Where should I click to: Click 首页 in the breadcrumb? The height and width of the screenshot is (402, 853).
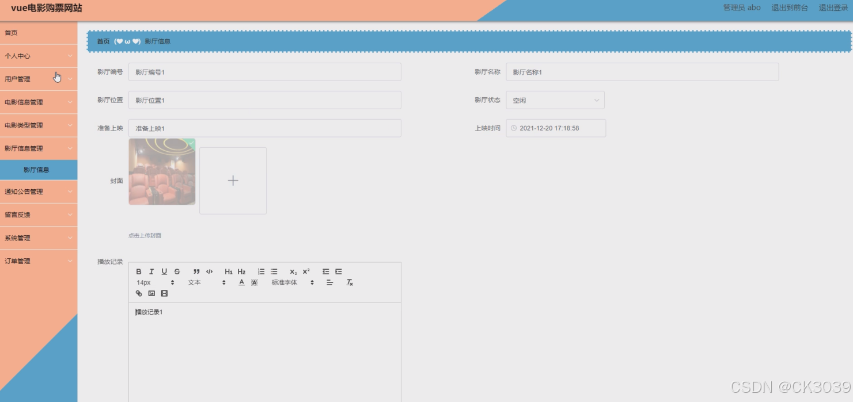[103, 41]
